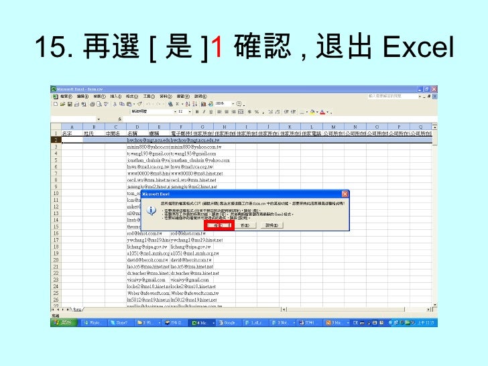Toggle Center alignment
The height and width of the screenshot is (366, 488).
point(227,112)
